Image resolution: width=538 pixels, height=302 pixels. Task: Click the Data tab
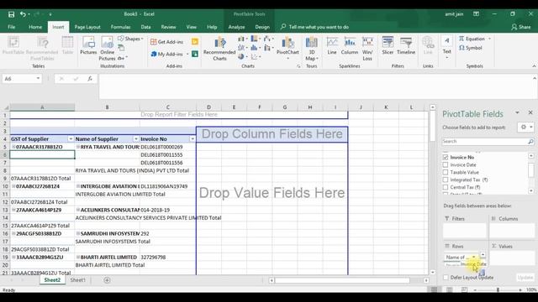click(145, 27)
